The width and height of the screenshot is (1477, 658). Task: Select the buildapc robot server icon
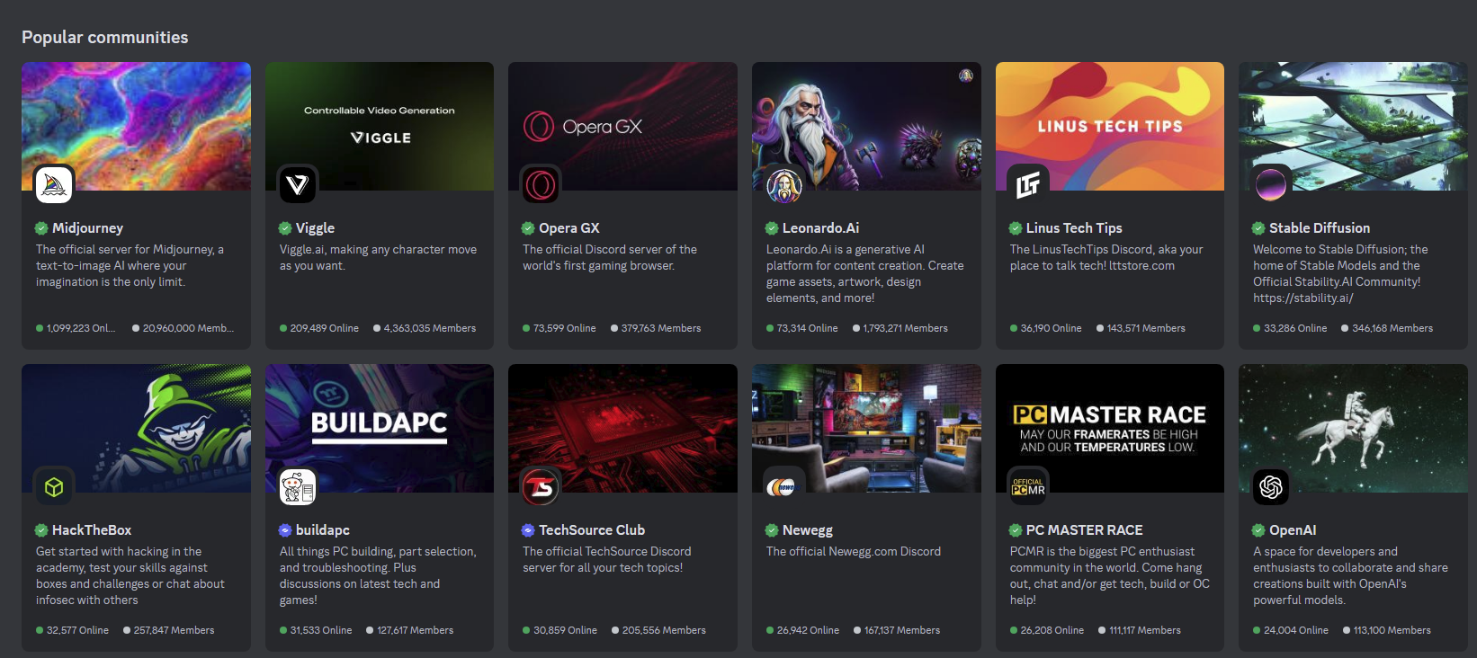pos(297,487)
